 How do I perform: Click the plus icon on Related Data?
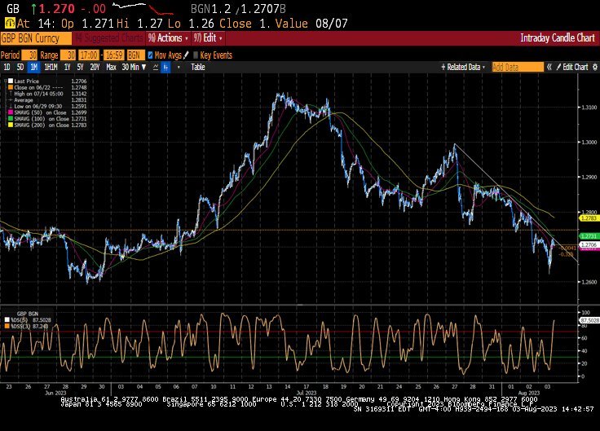442,68
